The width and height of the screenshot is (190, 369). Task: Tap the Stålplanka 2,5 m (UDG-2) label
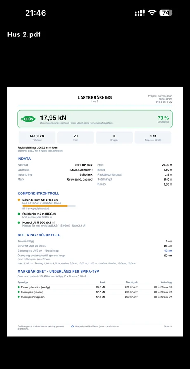39,214
